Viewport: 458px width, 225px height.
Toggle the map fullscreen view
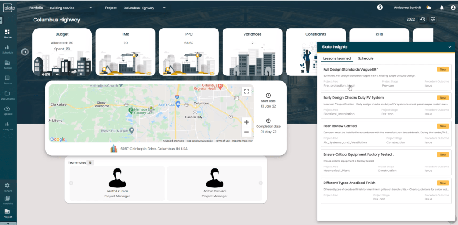246,92
